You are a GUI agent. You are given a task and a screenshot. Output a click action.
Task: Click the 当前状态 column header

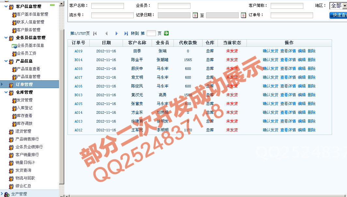[x=232, y=43]
